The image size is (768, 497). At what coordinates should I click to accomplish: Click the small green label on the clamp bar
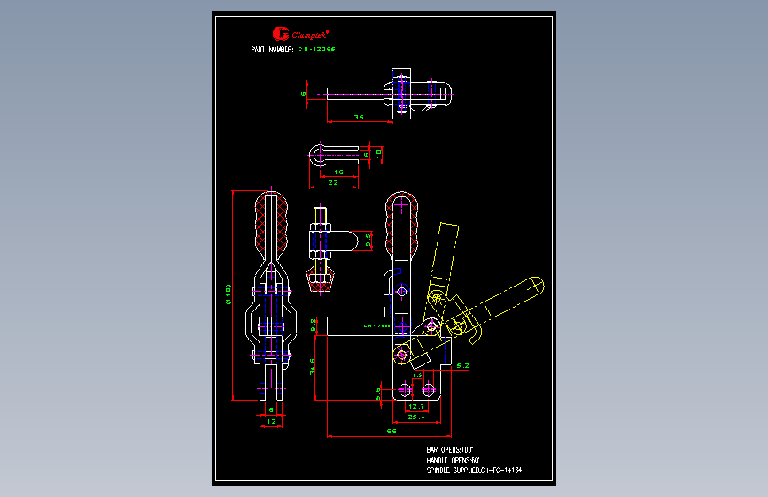pos(376,325)
